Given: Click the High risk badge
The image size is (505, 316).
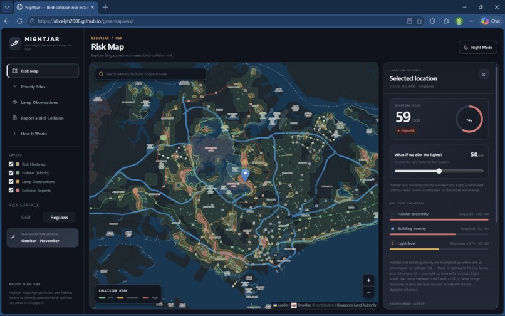Looking at the screenshot, I should (405, 130).
